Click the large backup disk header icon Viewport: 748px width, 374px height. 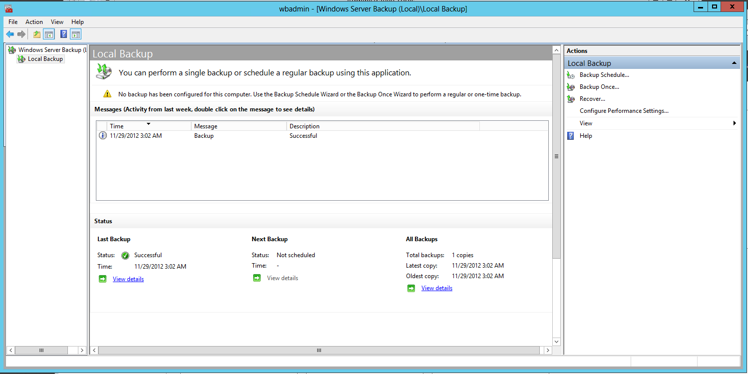104,72
